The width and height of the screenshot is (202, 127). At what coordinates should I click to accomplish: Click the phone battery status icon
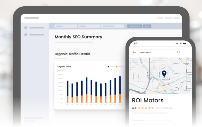pos(184,43)
